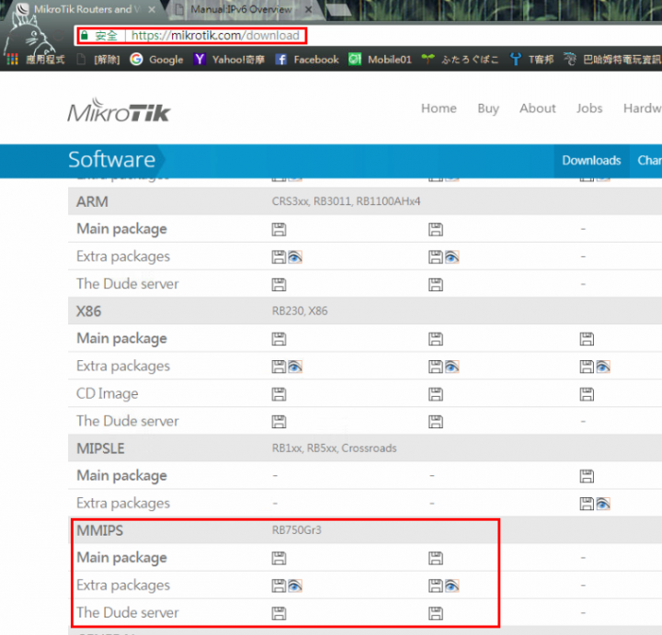662x635 pixels.
Task: Select the ARM section heading
Action: pyautogui.click(x=92, y=201)
